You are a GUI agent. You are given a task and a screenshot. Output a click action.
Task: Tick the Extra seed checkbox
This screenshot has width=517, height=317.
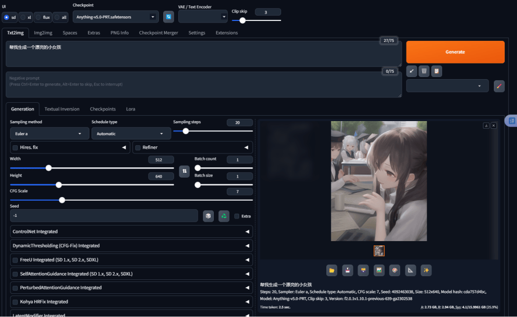point(237,216)
